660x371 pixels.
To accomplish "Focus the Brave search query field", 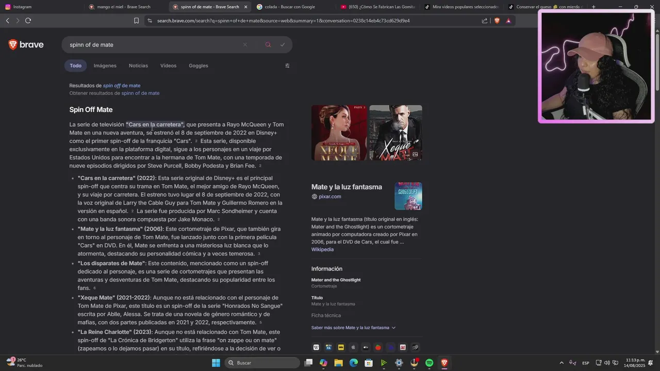I will pyautogui.click(x=155, y=45).
